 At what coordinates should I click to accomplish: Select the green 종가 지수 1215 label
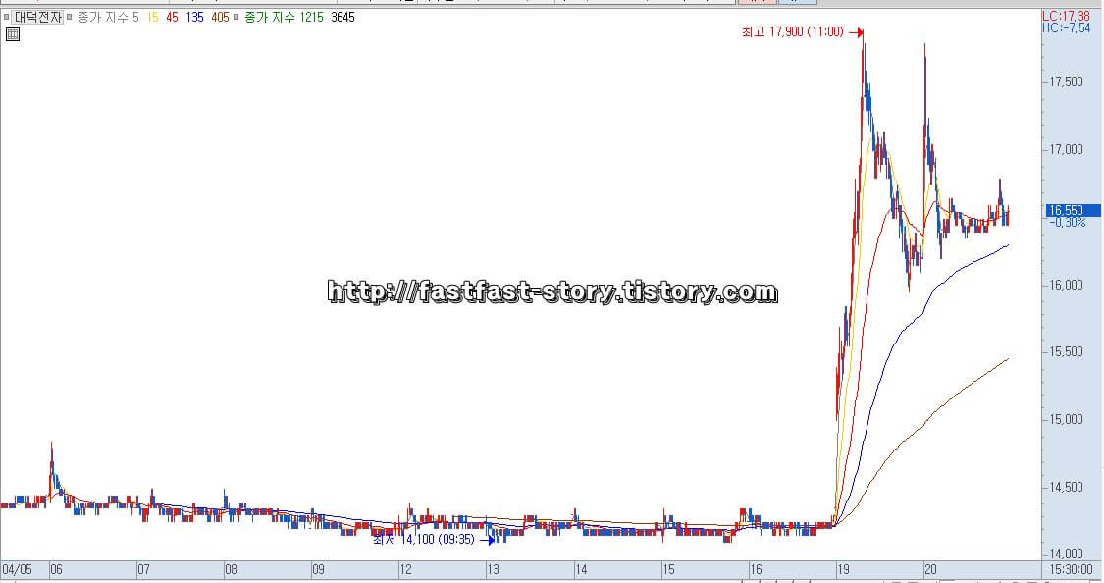point(284,17)
